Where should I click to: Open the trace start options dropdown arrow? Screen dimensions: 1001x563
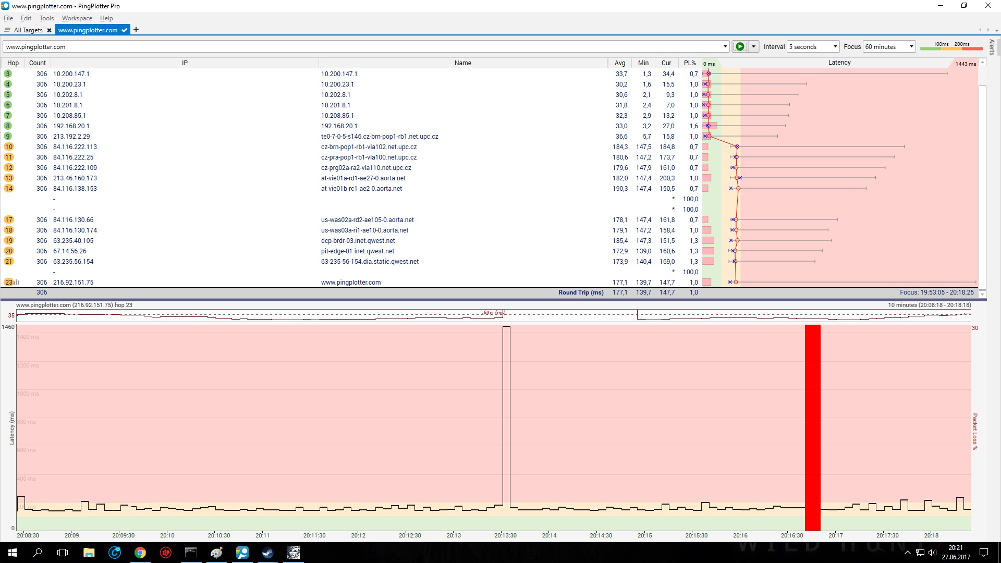click(753, 46)
